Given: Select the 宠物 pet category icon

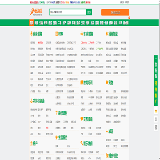Looking at the screenshot, I should 107,83.
